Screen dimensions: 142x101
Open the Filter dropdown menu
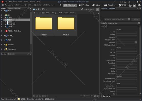[48, 13]
